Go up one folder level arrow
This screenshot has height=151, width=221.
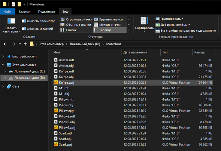coord(25,44)
